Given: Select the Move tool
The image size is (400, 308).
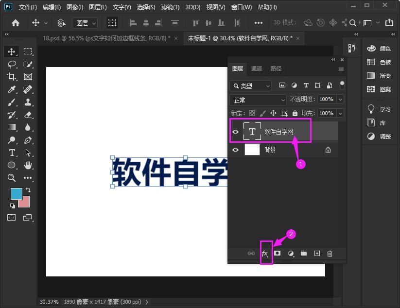Looking at the screenshot, I should pos(11,52).
